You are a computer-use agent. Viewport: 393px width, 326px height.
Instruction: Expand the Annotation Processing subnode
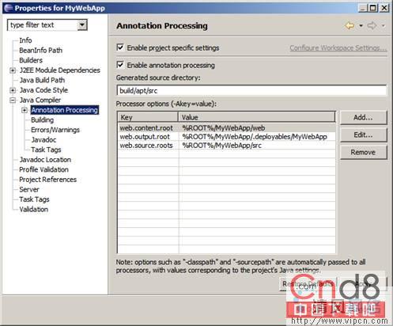point(25,110)
